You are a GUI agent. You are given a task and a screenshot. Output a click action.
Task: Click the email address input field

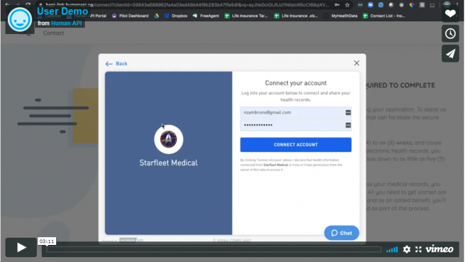291,112
